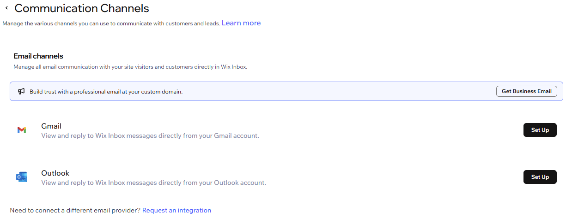
Task: Click the Gmail description about replying from Gmail
Action: pos(150,136)
